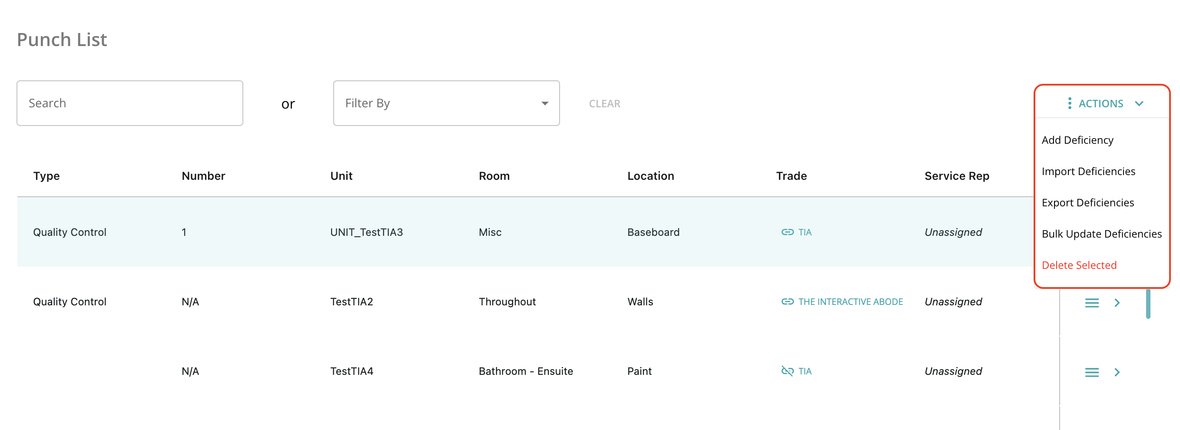Viewport: 1180px width, 430px height.
Task: Select Import Deficiencies menu option
Action: tap(1088, 171)
